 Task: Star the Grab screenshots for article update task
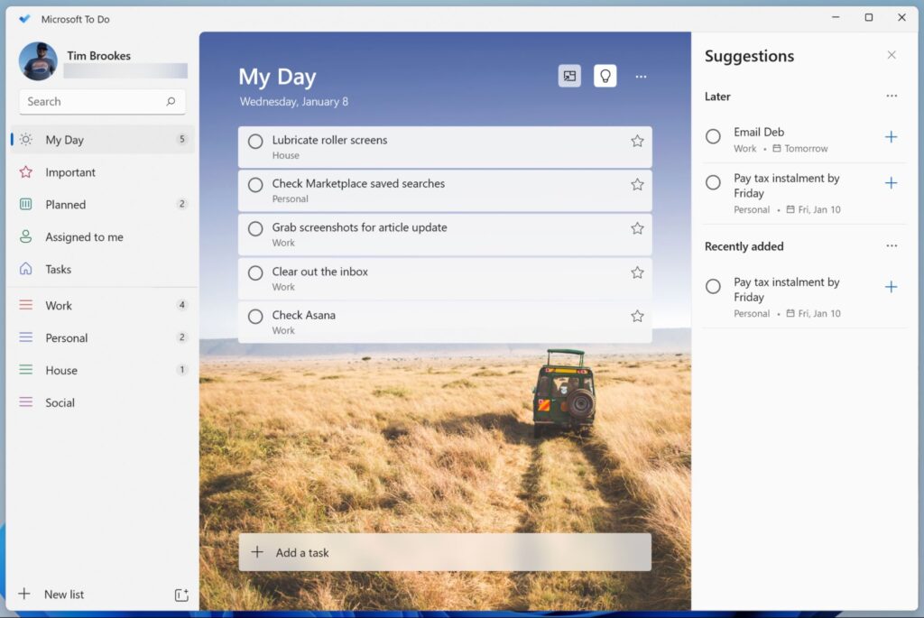point(637,228)
